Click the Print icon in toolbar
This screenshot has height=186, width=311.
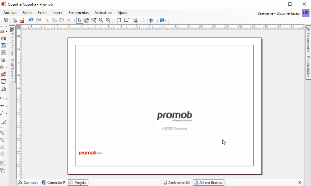pos(15,20)
